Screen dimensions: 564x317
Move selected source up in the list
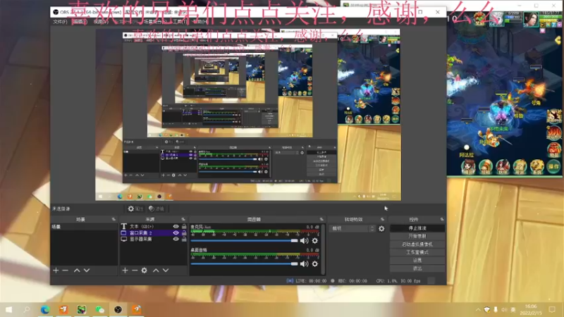(x=156, y=271)
